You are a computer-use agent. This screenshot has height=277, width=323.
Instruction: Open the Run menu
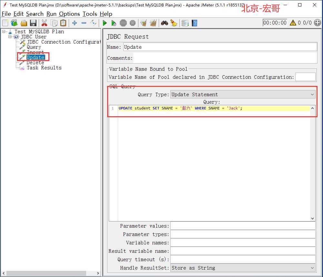point(51,14)
